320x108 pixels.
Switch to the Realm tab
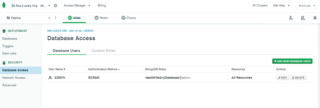point(101,18)
